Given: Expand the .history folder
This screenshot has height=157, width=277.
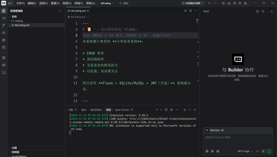Looking at the screenshot, I should 19,21.
